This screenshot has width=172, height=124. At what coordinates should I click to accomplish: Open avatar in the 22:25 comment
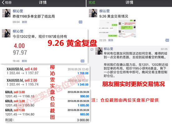coord(99,51)
